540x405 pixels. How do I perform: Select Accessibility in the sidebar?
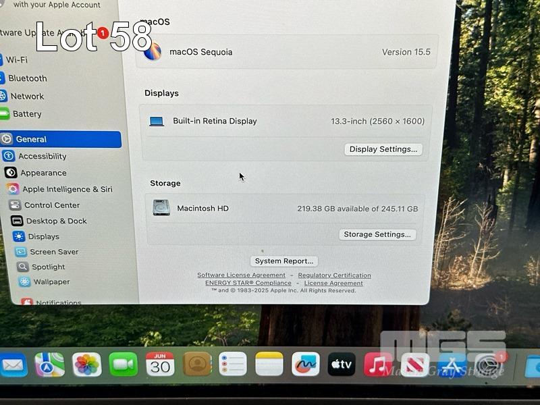42,156
